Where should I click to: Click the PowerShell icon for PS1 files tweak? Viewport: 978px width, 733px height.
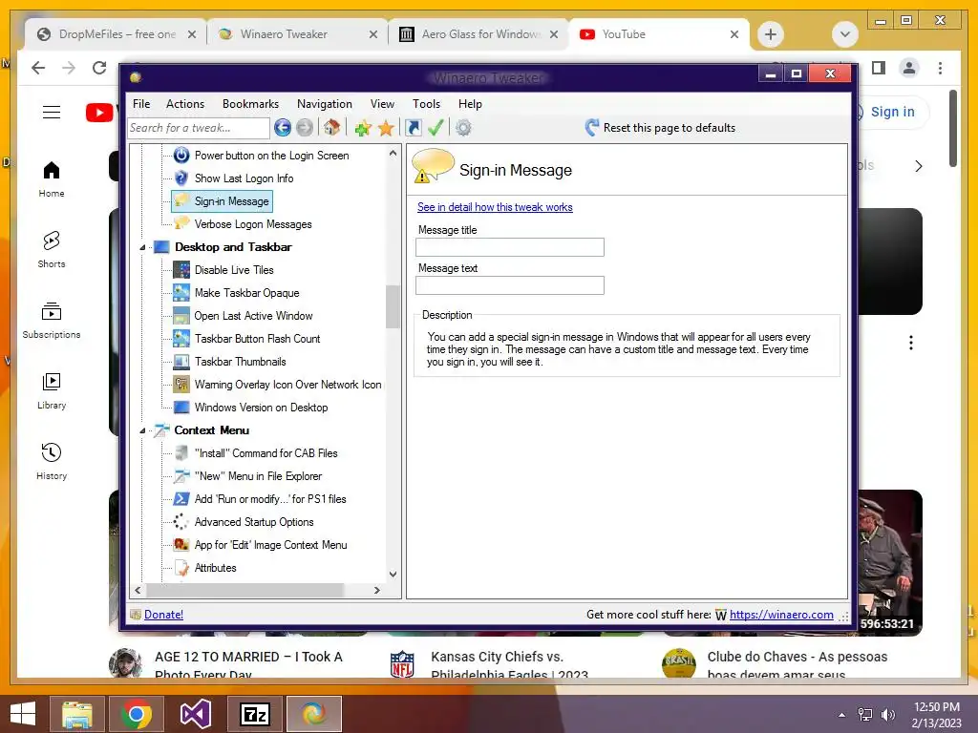181,499
